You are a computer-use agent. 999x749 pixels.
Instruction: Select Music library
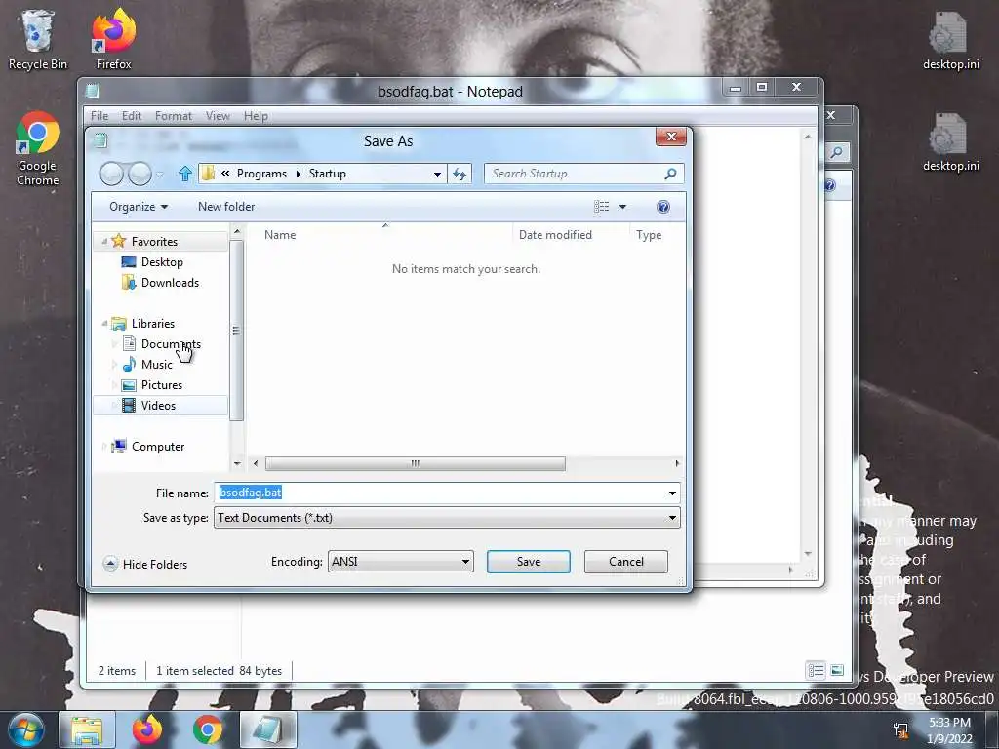coord(157,365)
